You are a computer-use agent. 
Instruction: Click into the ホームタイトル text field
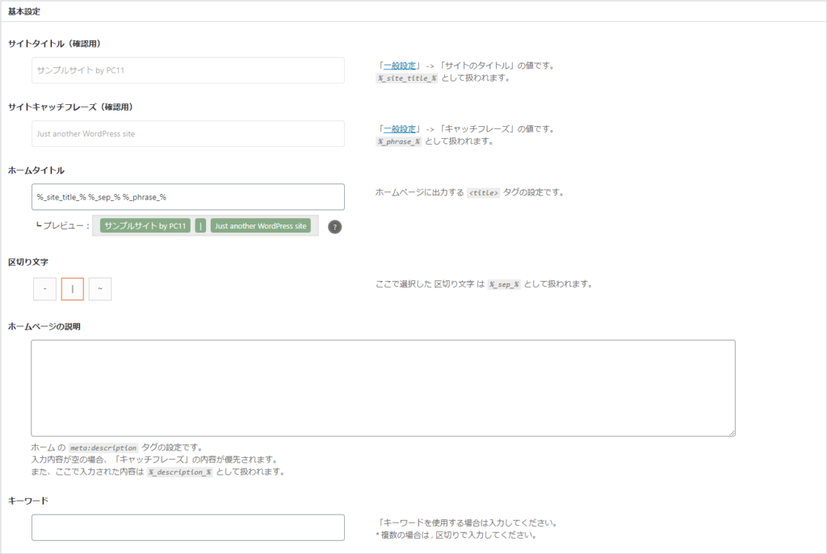(188, 197)
